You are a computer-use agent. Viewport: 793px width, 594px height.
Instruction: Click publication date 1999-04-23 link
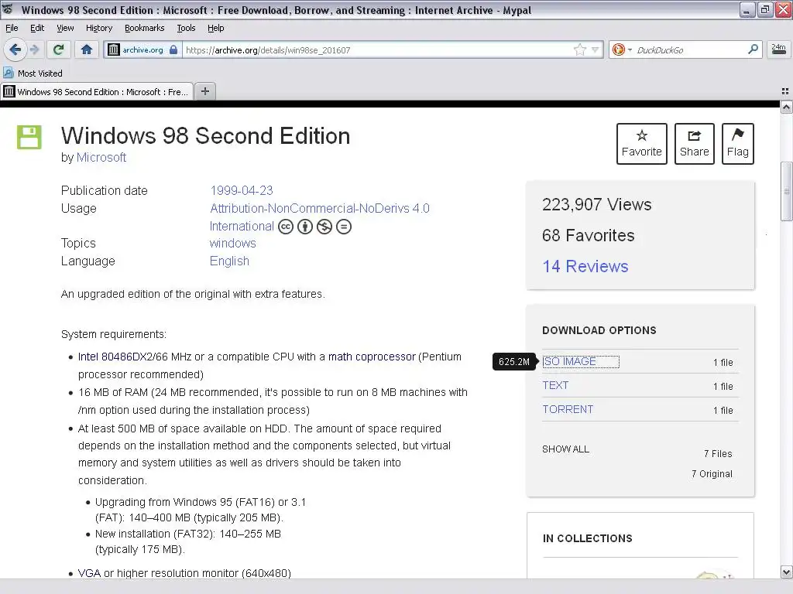[242, 190]
